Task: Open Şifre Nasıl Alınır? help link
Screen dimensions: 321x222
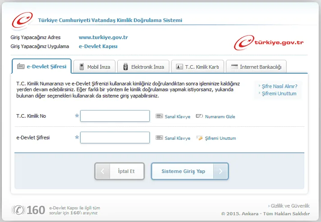Action: pos(280,86)
